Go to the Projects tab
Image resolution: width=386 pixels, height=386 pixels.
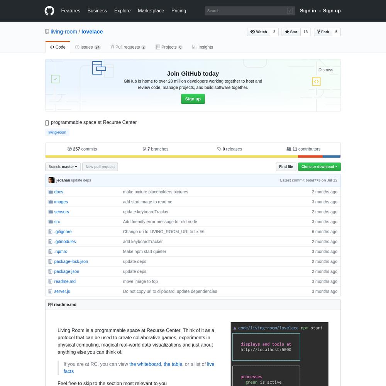click(169, 47)
